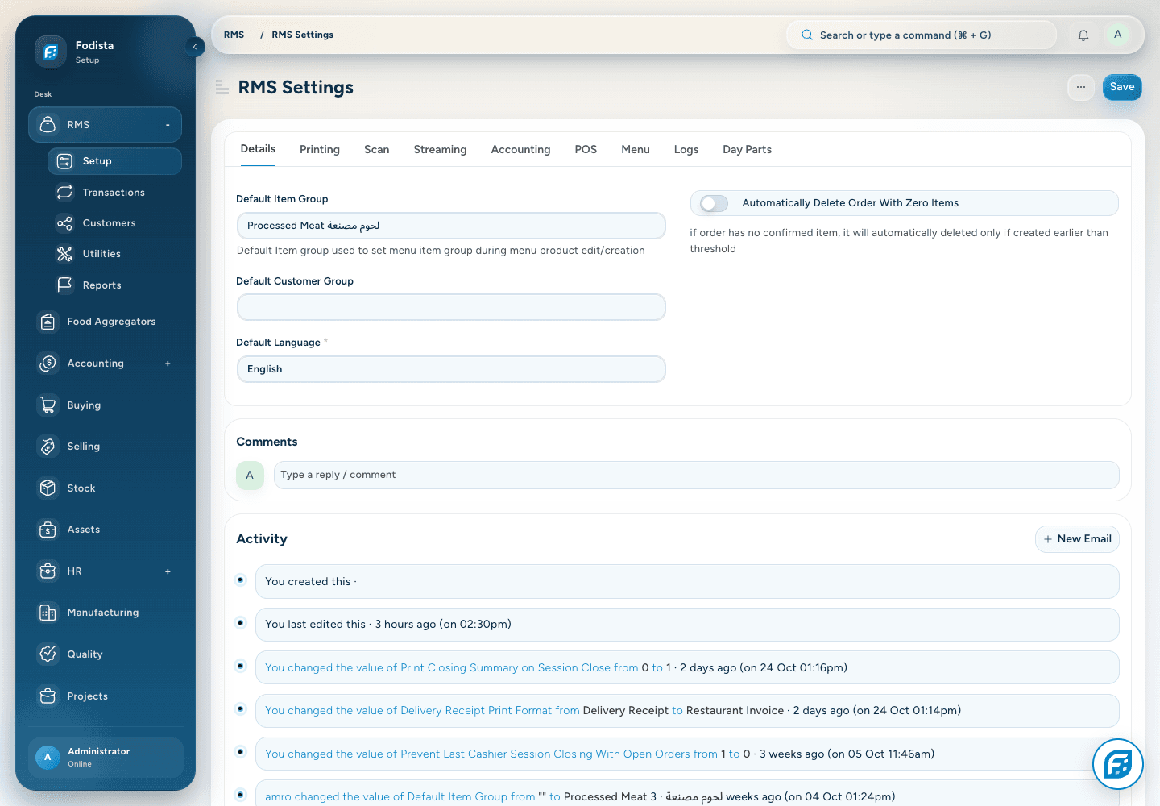Enable Automatically Delete Order With Zero Items

tap(714, 203)
